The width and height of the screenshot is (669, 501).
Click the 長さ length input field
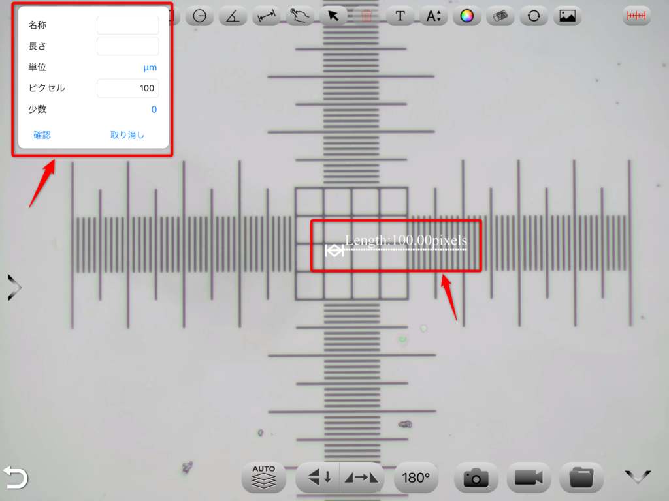(x=127, y=46)
